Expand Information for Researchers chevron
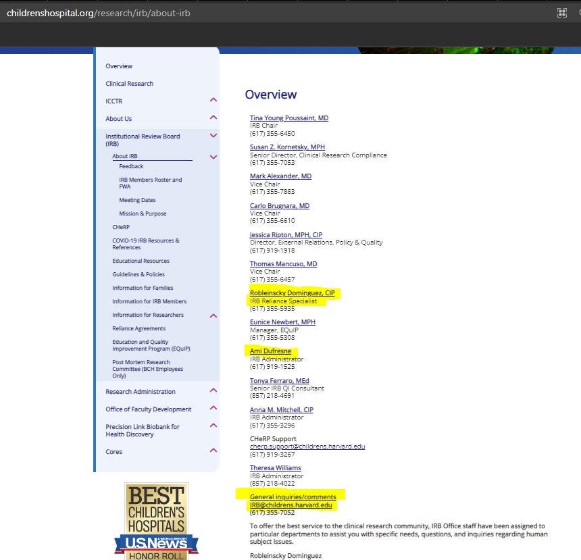 coord(213,315)
